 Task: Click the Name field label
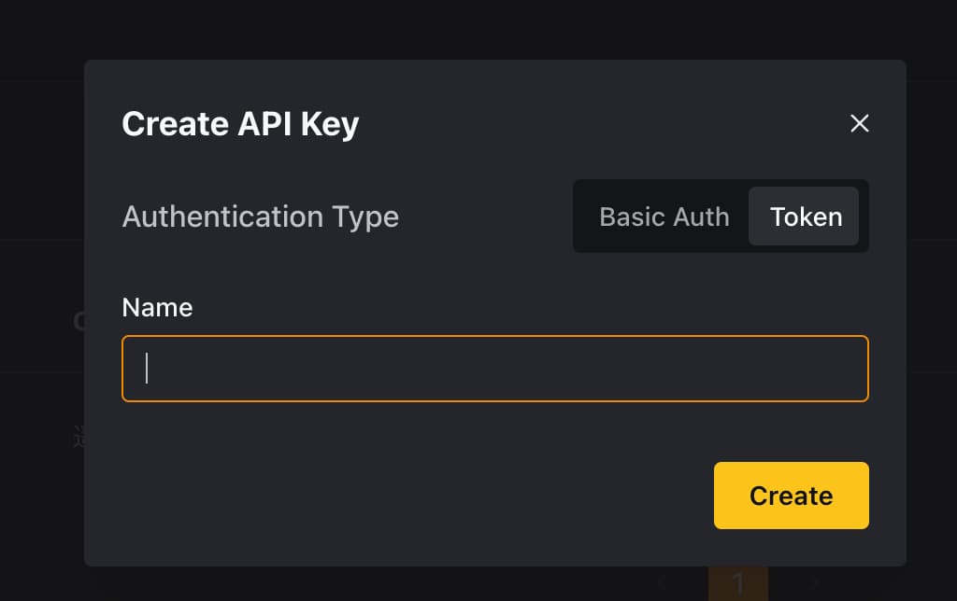click(157, 307)
